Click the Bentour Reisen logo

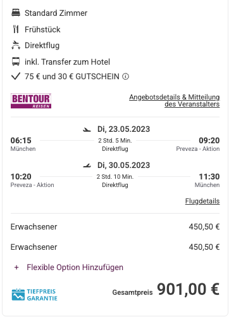31,101
